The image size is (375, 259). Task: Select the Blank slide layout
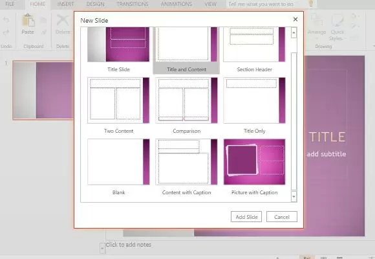point(118,162)
